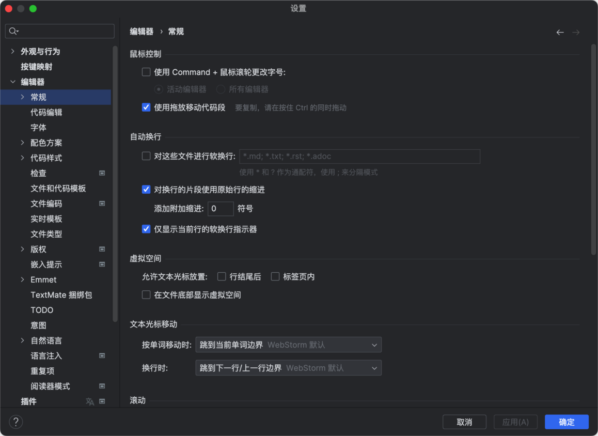The image size is (598, 436).
Task: Click the project-level icon next to 嵌入提示
Action: 102,264
